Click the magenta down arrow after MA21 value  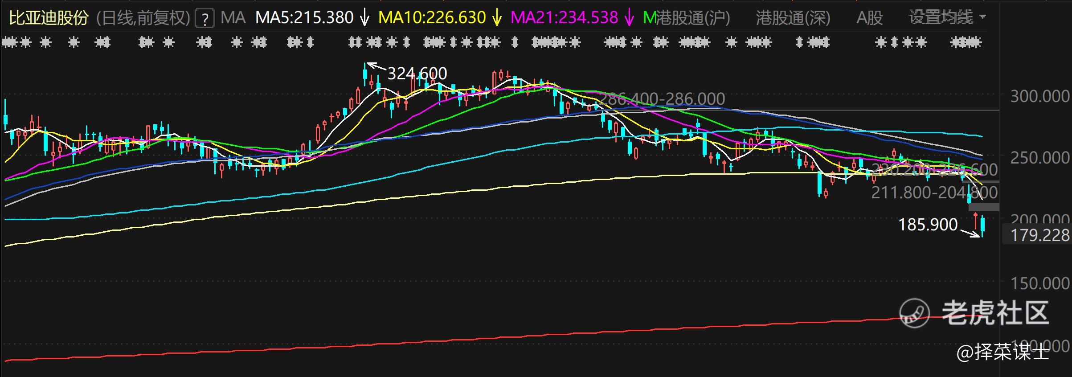(x=629, y=18)
